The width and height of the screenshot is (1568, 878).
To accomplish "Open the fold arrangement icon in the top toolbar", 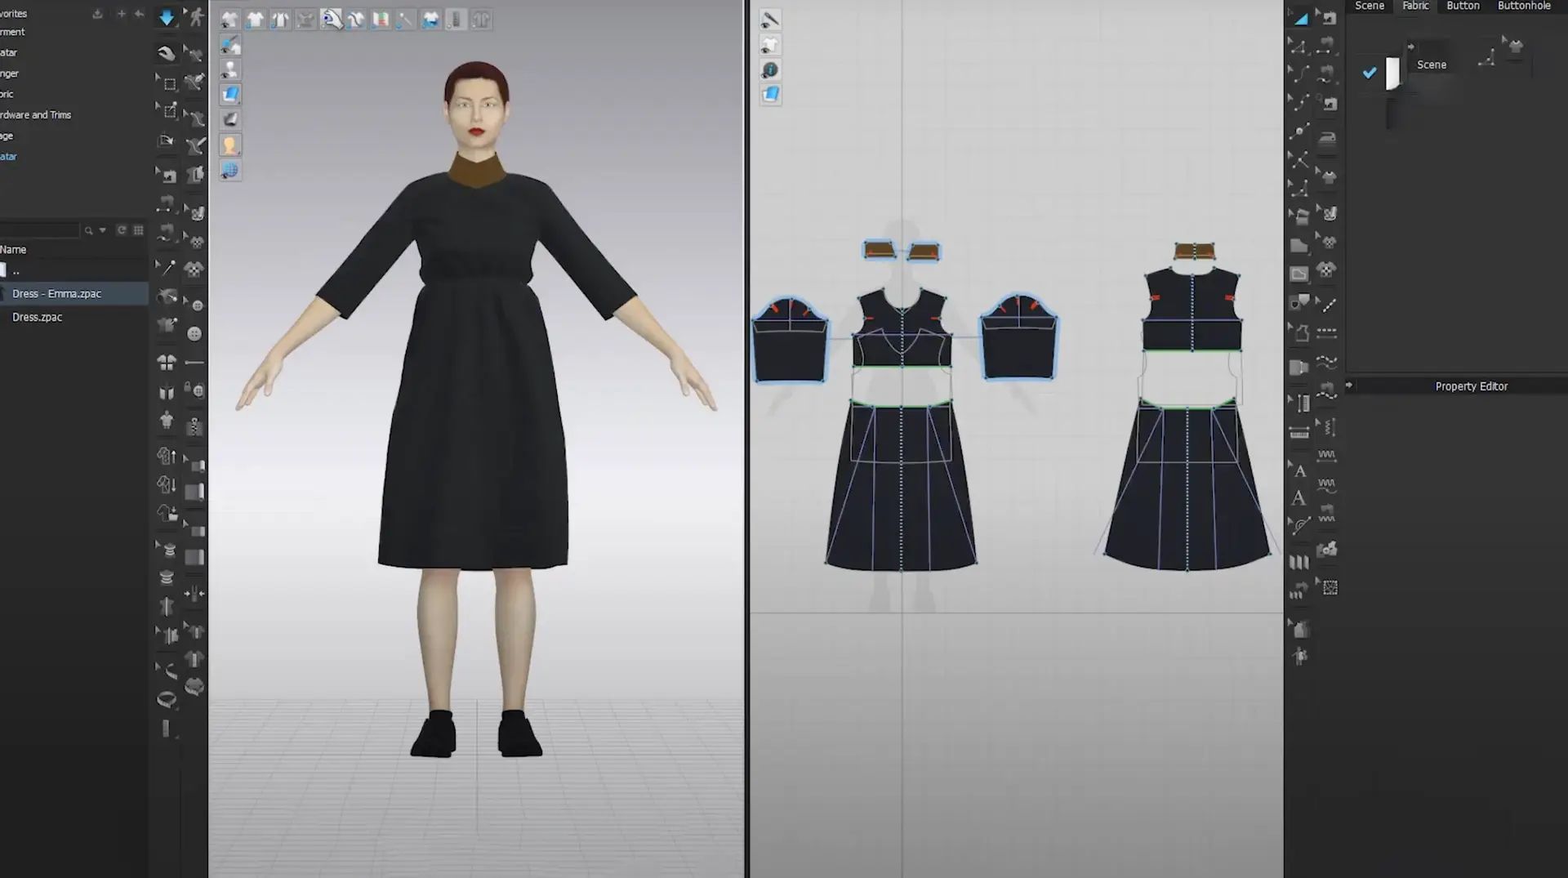I will 481,20.
